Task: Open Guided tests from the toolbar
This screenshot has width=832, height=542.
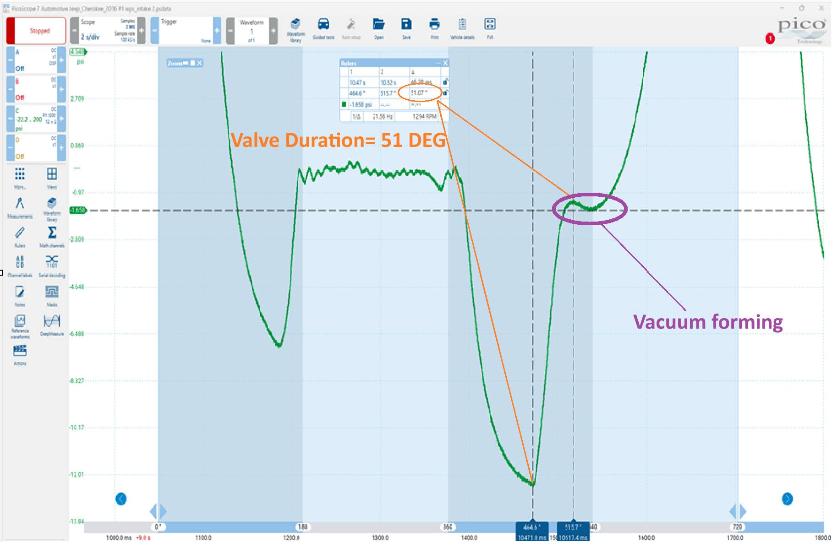Action: [x=323, y=28]
